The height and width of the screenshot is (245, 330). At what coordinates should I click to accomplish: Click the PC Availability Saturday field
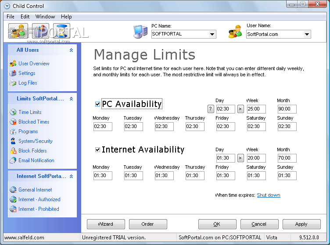point(256,127)
